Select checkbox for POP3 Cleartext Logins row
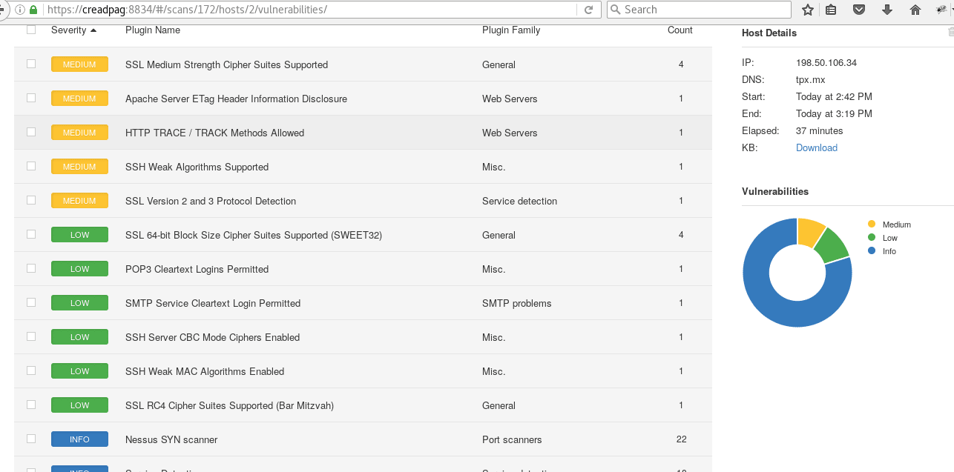Screen dimensions: 954x472 coord(31,268)
